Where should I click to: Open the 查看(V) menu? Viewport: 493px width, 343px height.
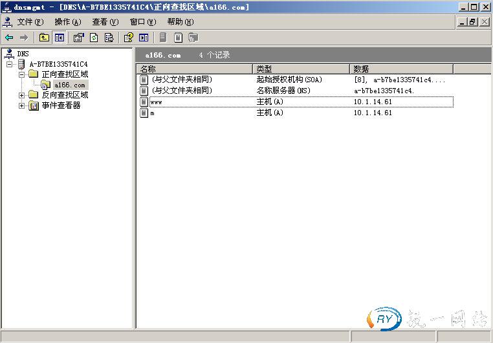[105, 21]
